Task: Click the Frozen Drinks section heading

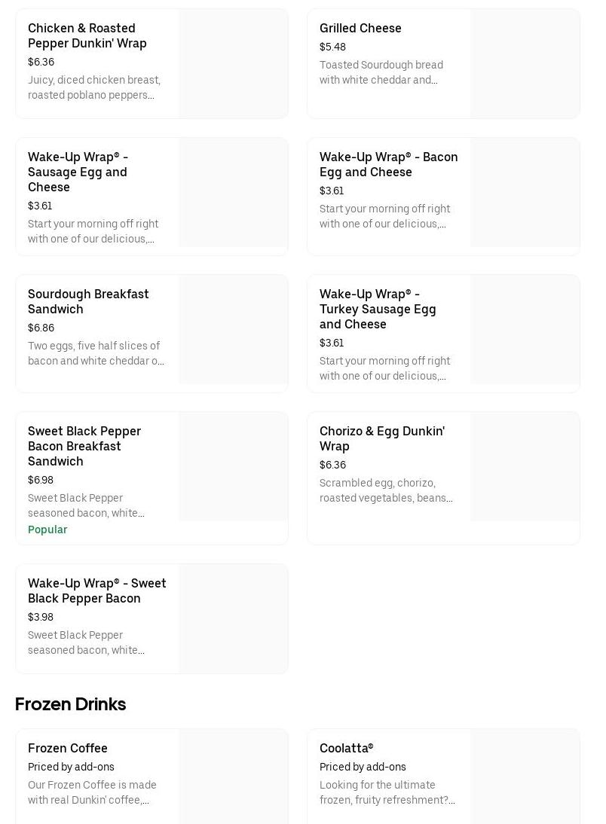Action: (x=70, y=704)
